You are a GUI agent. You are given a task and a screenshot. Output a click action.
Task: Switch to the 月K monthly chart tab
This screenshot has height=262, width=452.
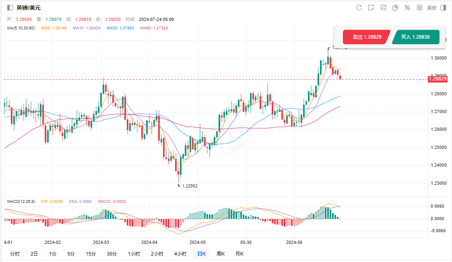pos(239,254)
